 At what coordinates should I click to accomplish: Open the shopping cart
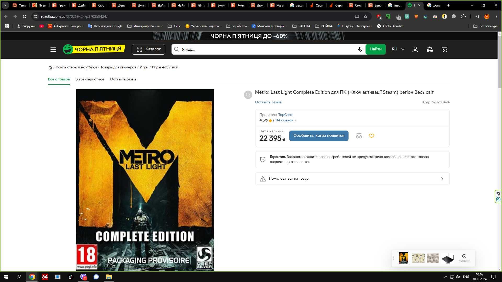444,49
